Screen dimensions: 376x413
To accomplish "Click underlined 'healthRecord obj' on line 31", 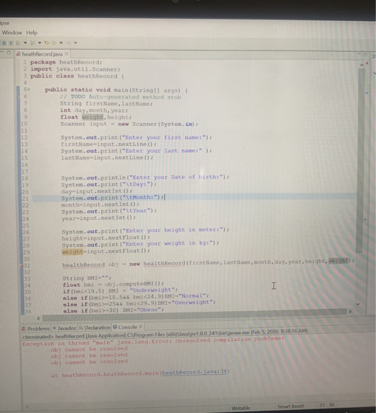I will pos(90,264).
